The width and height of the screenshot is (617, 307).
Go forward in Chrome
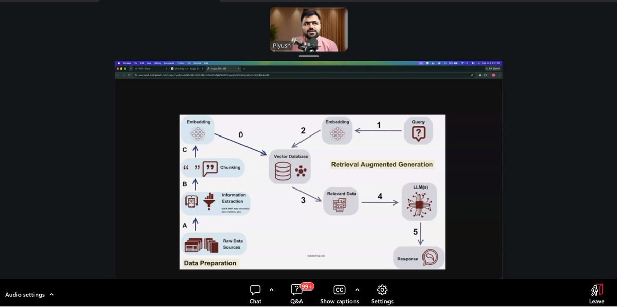click(x=124, y=75)
